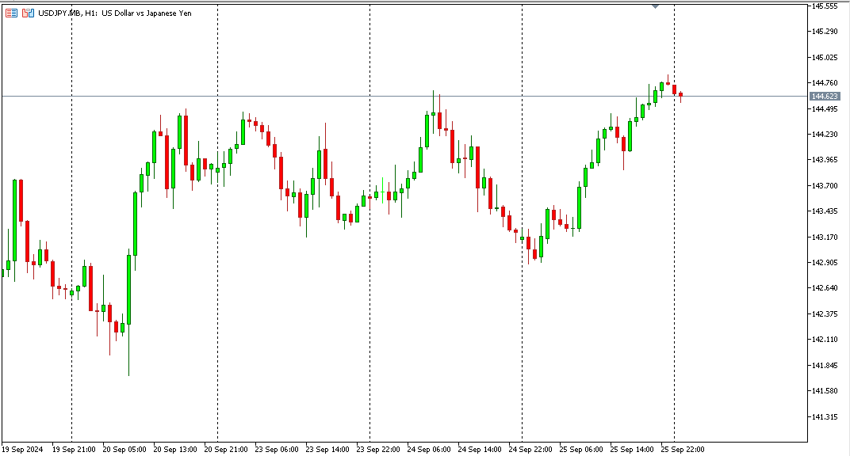Click the 144.495 price axis label
The height and width of the screenshot is (456, 850).
click(x=825, y=108)
